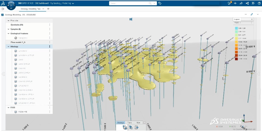The height and width of the screenshot is (132, 262).
Task: Click the topography feature icon
Action: pyautogui.click(x=16, y=38)
